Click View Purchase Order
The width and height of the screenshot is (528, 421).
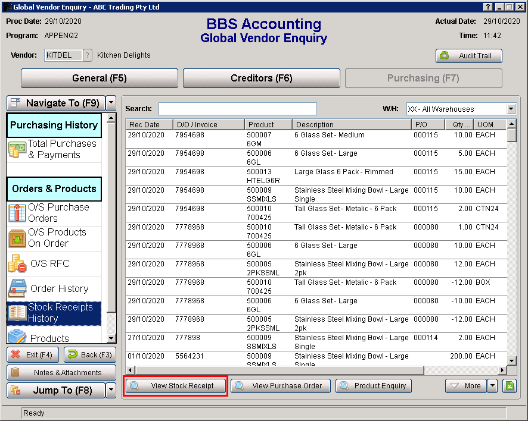click(280, 386)
